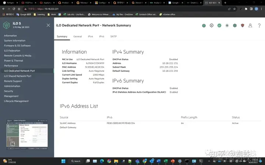Open System Information in the sidebar
265x165 pixels.
pyautogui.click(x=15, y=41)
